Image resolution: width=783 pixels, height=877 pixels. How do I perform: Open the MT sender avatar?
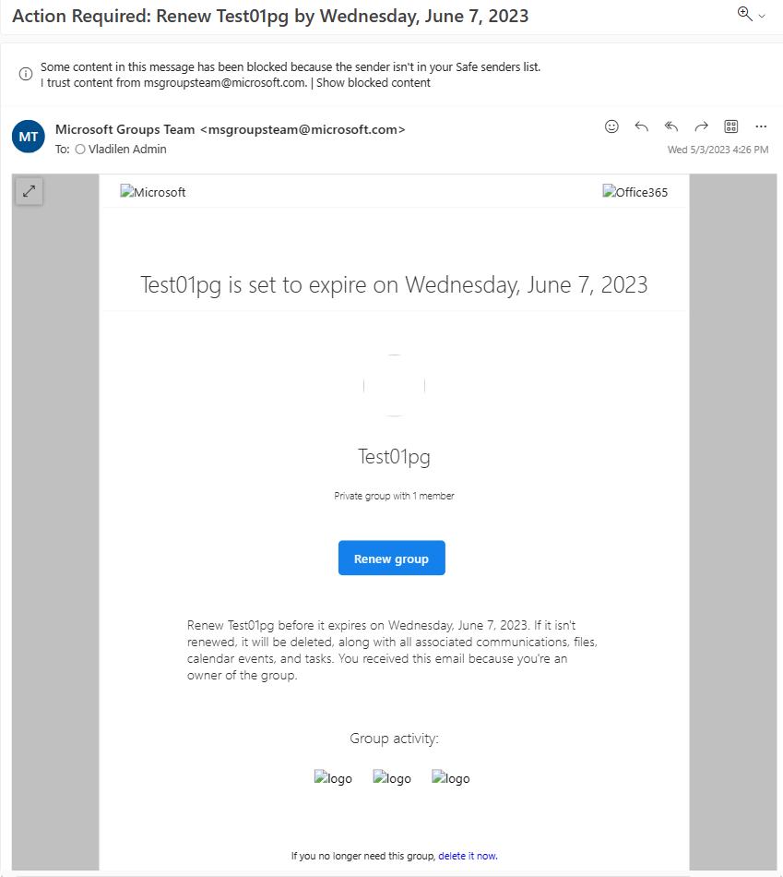[29, 137]
